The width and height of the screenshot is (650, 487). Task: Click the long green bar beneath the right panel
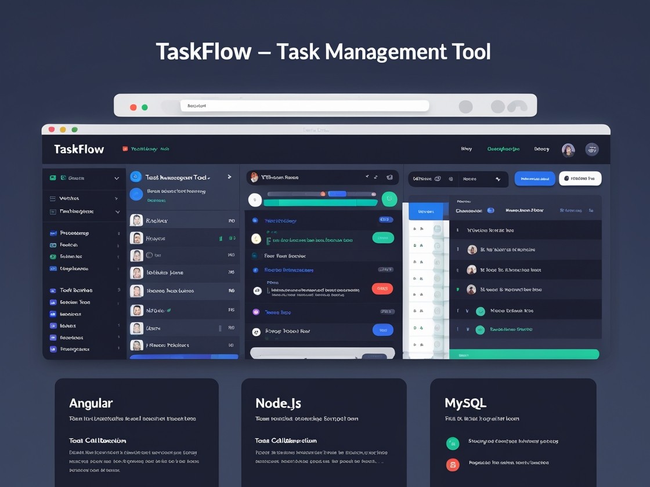[x=524, y=354]
